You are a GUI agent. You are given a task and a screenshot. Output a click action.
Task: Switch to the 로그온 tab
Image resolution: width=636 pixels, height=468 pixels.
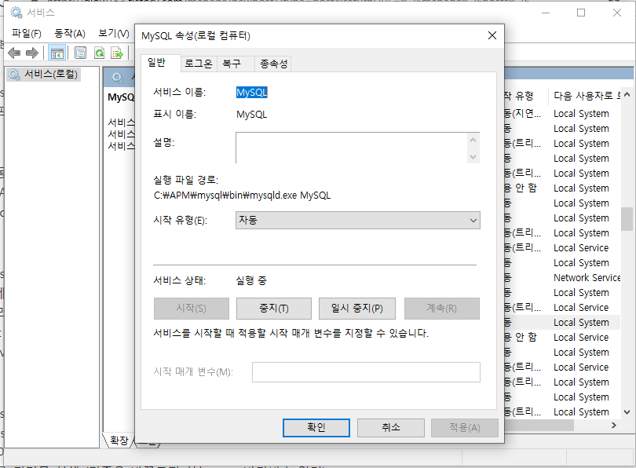[x=199, y=64]
